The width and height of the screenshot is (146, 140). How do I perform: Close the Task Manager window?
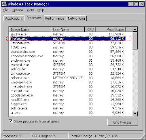(142, 4)
